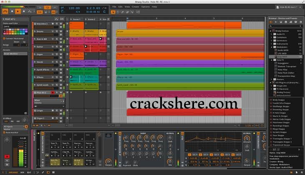Click the transport Stop button
This screenshot has width=305, height=175.
[12, 11]
